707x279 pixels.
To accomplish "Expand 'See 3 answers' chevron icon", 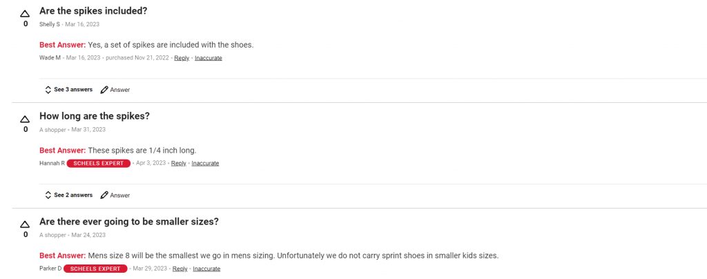I will [x=48, y=90].
